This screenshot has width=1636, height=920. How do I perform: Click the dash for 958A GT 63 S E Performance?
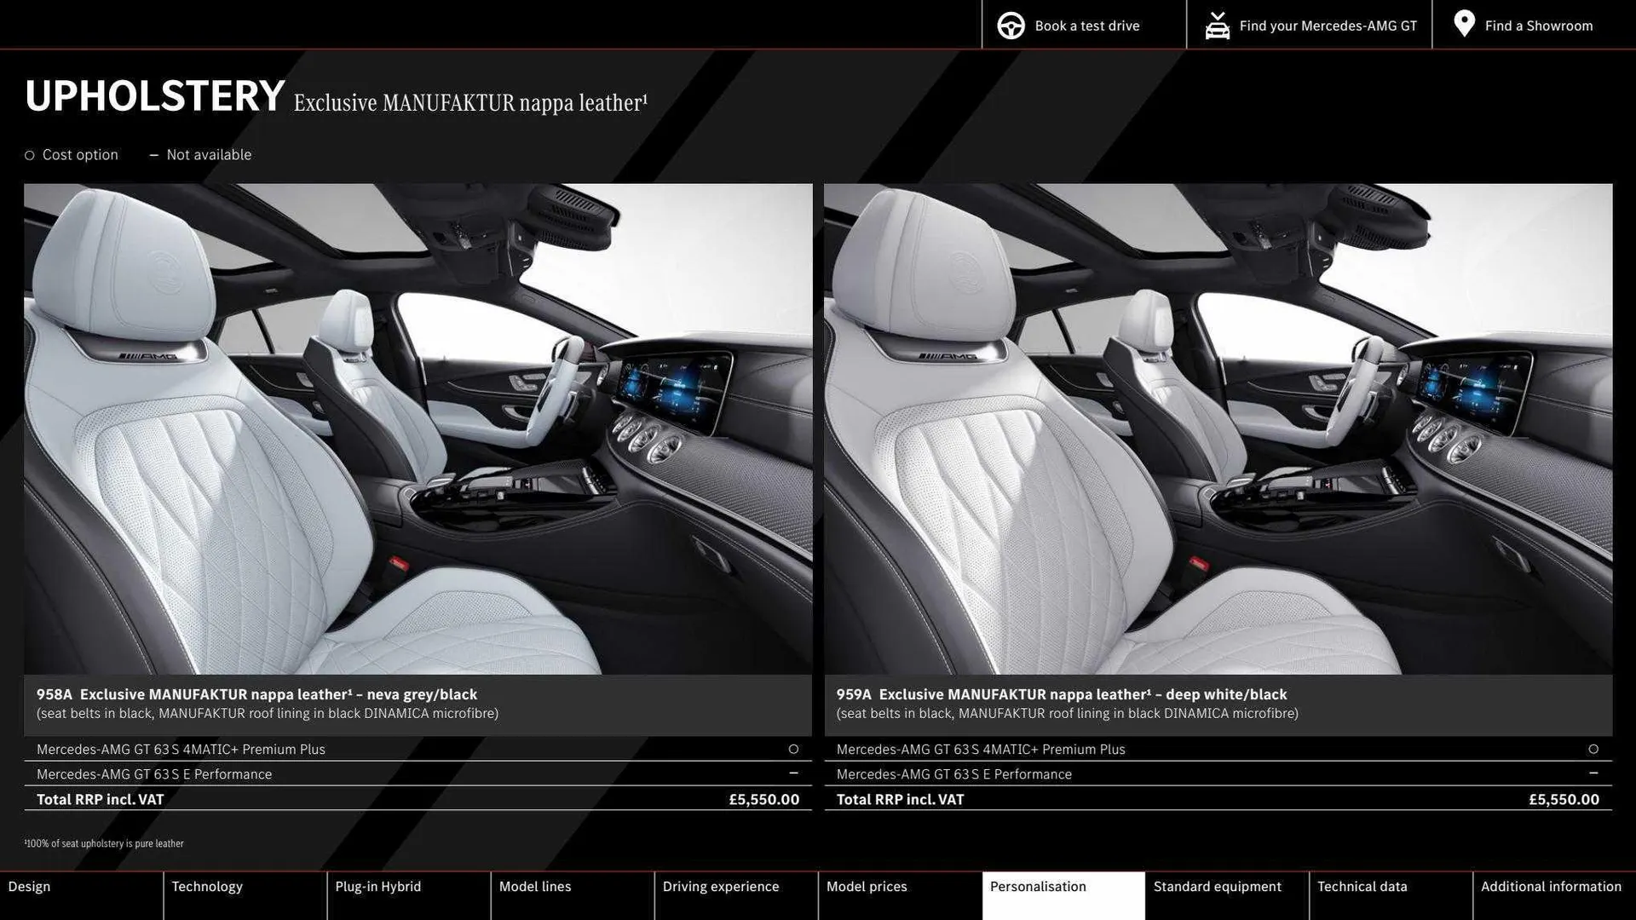[793, 773]
